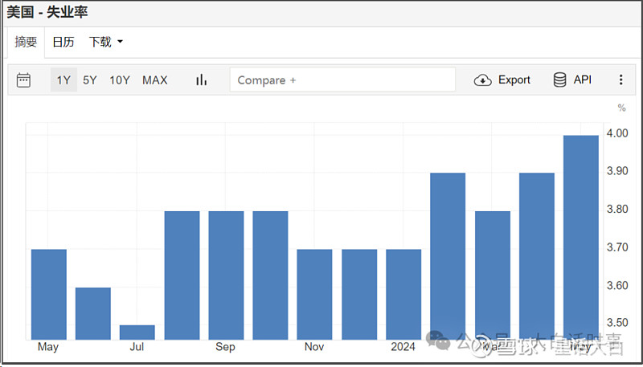Click the shortest bar above Jul
Image resolution: width=643 pixels, height=367 pixels.
point(137,332)
